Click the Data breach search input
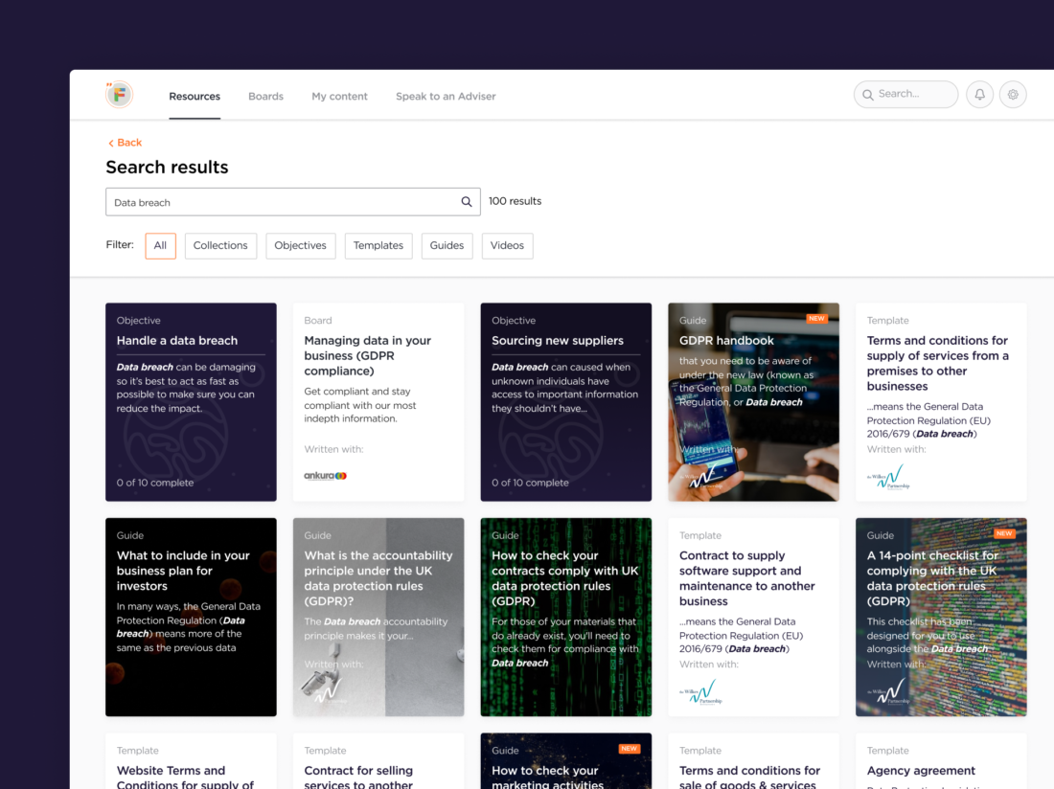Viewport: 1054px width, 789px height. 293,202
